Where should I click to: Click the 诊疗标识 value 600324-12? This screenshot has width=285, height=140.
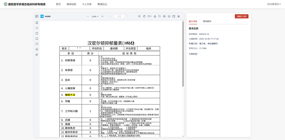point(204,34)
